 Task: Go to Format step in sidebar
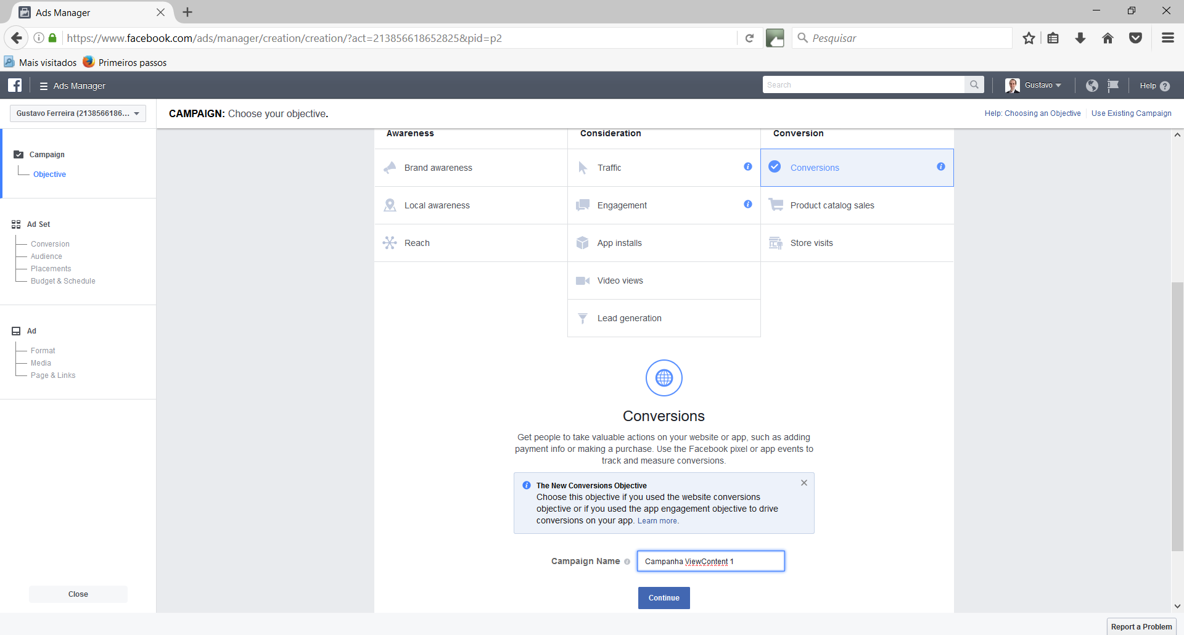pos(43,351)
